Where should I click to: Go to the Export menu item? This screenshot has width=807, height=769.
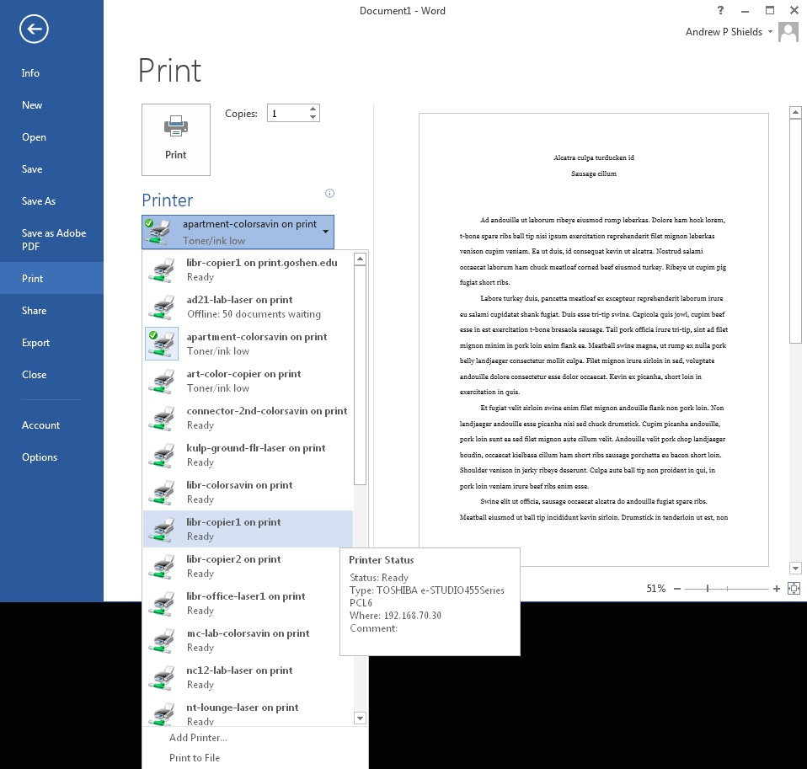[x=36, y=343]
